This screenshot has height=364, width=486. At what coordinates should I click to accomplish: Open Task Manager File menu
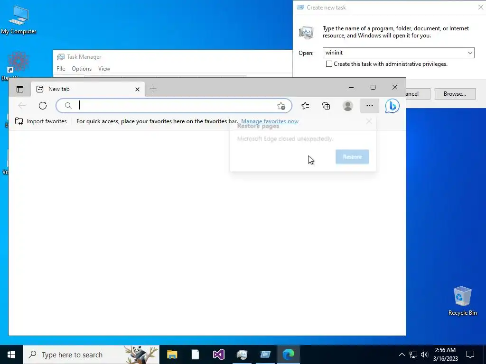coord(61,69)
